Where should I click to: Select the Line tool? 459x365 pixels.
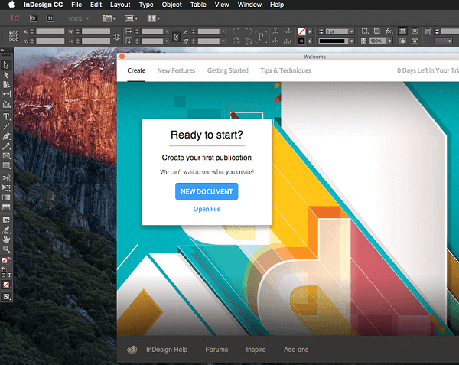click(x=6, y=126)
